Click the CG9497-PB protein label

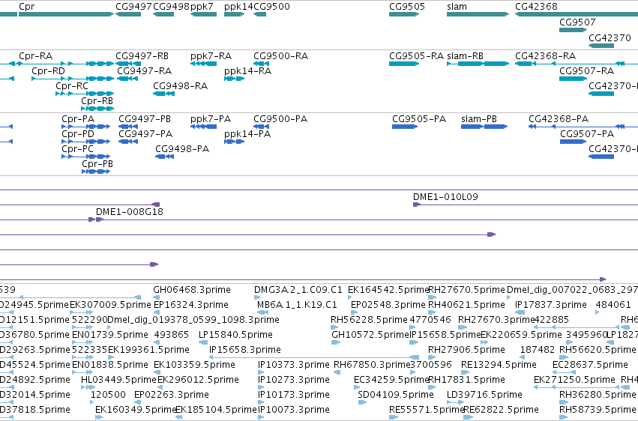(145, 119)
